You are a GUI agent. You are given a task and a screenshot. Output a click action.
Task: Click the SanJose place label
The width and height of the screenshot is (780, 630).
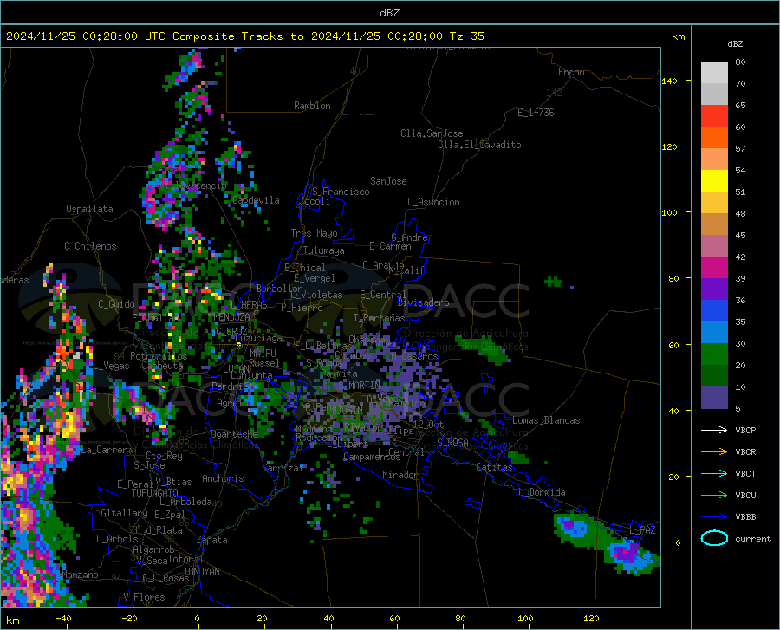click(x=388, y=181)
